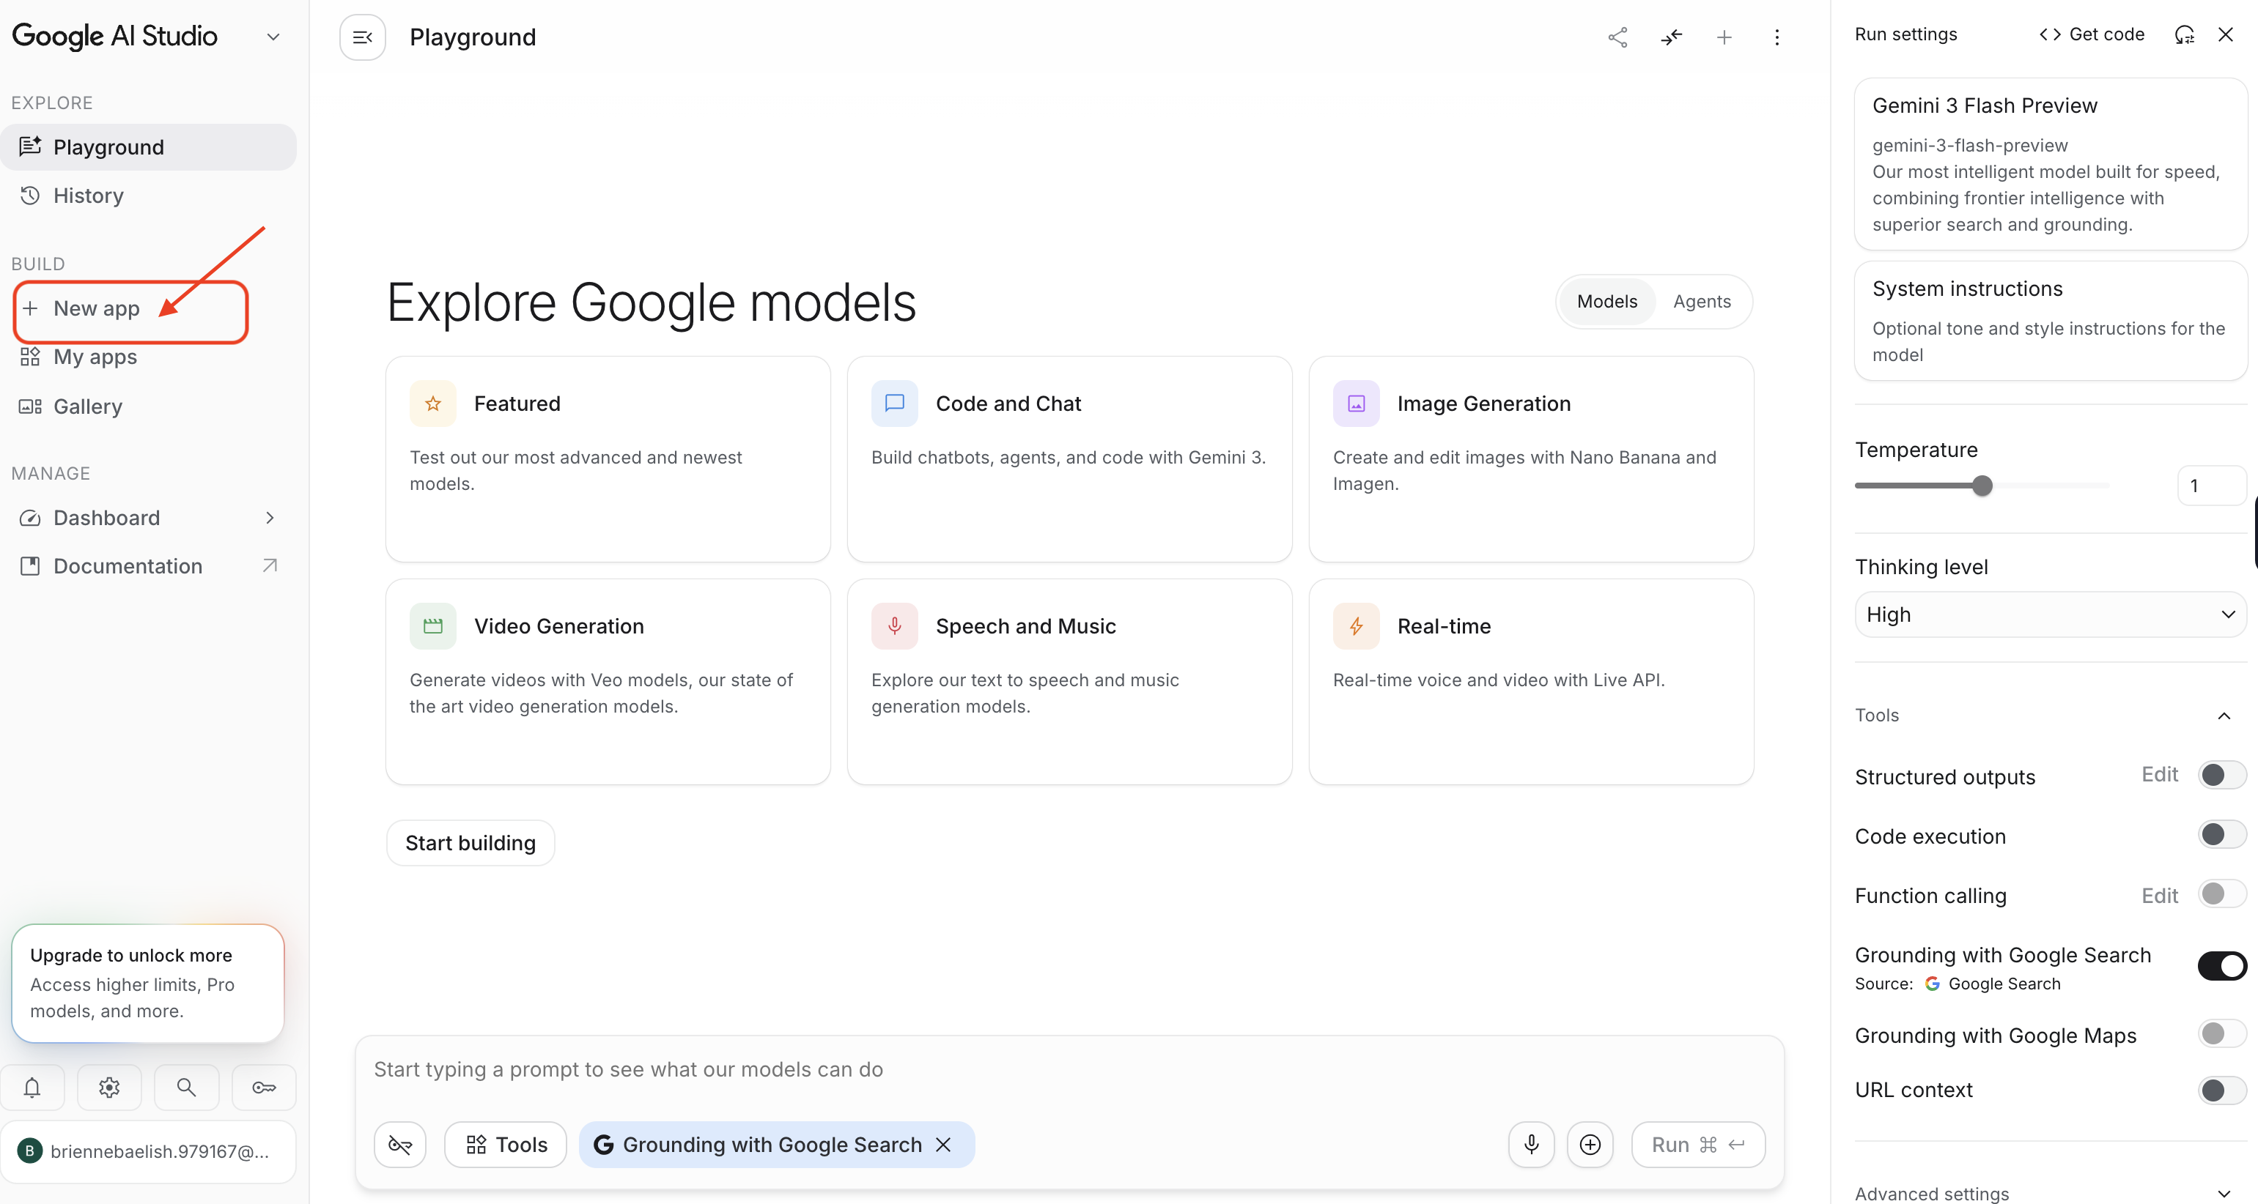Enable Code execution switch
This screenshot has width=2258, height=1204.
tap(2221, 834)
